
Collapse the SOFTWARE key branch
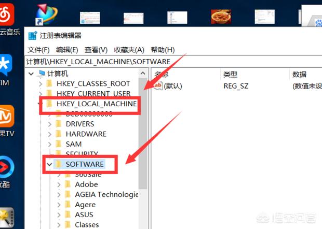(49, 164)
